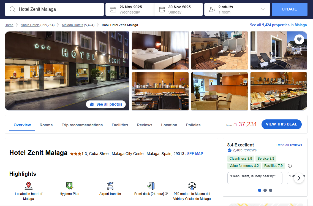The height and width of the screenshot is (206, 313).
Task: Click the info icon next to Facilities 7.9
Action: point(290,166)
